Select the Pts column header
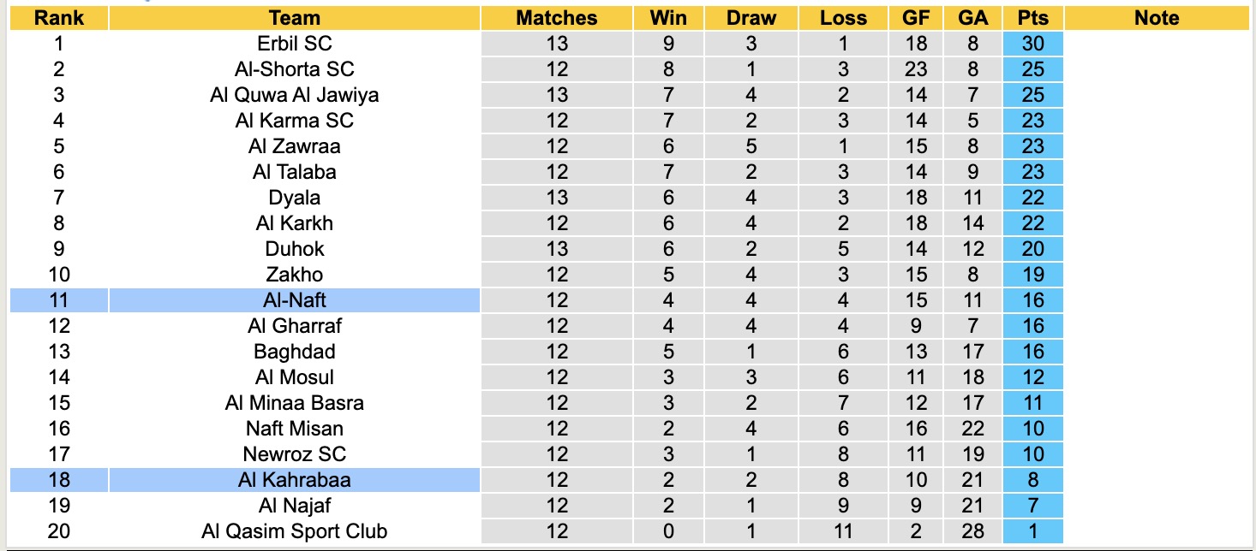1256x551 pixels. pyautogui.click(x=1032, y=18)
